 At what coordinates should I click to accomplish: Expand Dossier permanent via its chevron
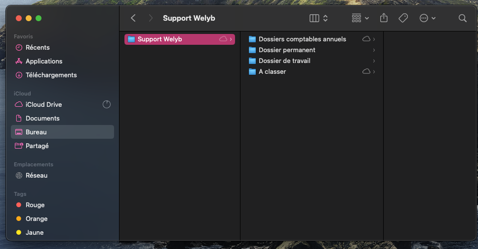click(374, 50)
